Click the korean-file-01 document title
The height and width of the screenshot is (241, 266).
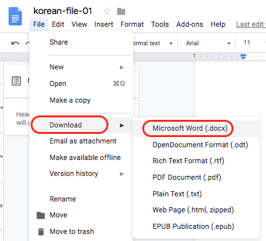tap(63, 11)
